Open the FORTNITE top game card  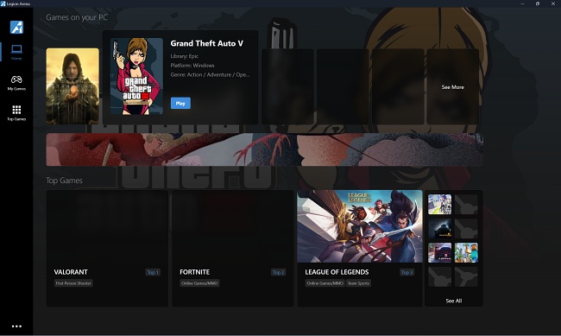point(232,248)
